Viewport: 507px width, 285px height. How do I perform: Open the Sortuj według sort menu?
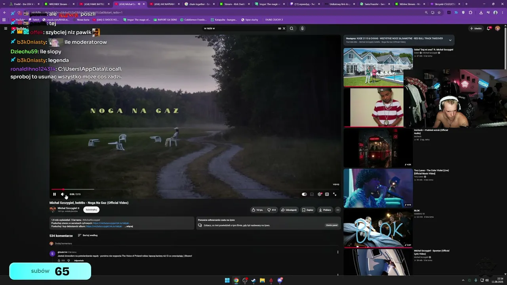pyautogui.click(x=88, y=236)
